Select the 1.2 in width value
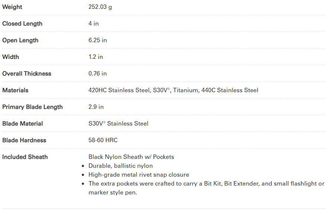This screenshot has width=326, height=210. coord(96,57)
